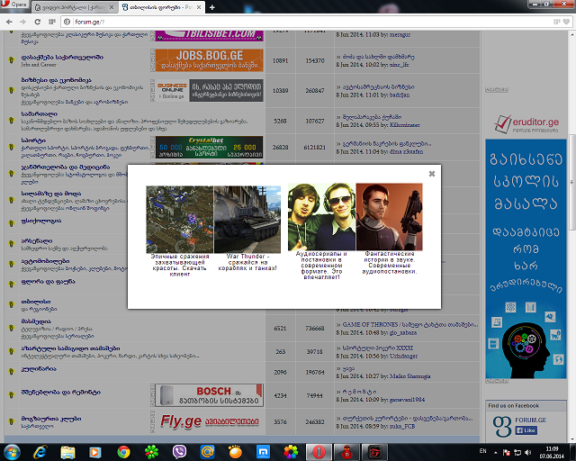Open the EN language indicator
Image resolution: width=576 pixels, height=461 pixels.
(x=482, y=451)
